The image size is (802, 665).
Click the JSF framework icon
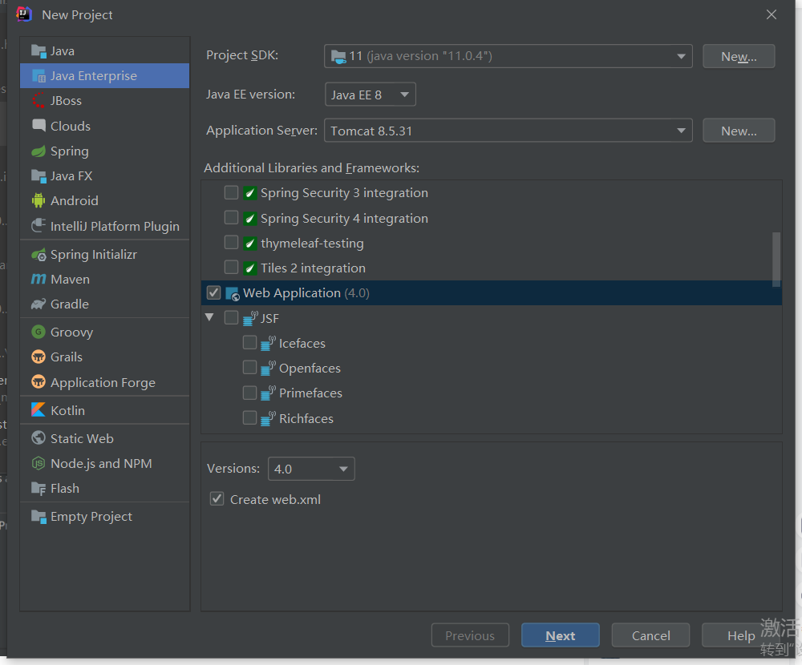coord(250,318)
